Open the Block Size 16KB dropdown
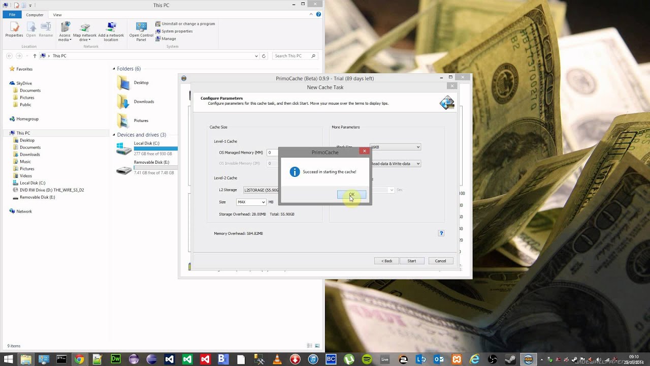Image resolution: width=650 pixels, height=366 pixels. click(395, 147)
